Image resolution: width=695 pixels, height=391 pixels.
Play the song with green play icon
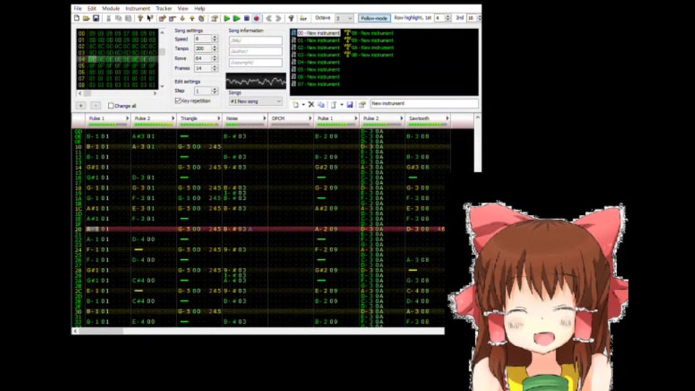227,18
